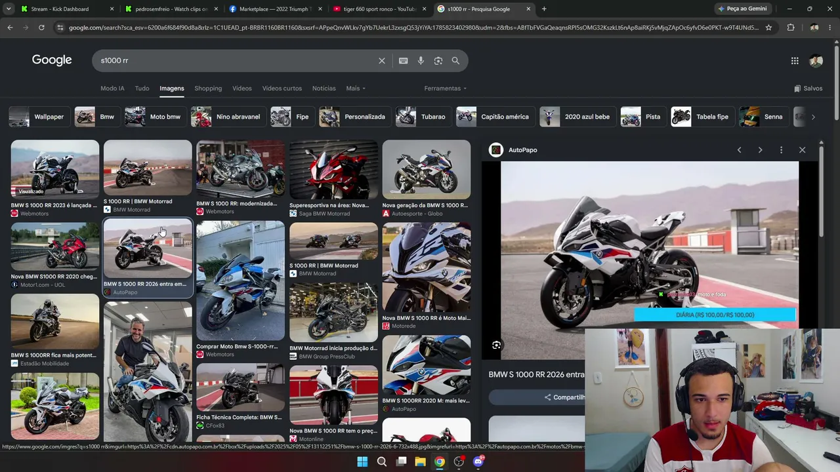840x472 pixels.
Task: Search by image with Google Lens
Action: [x=438, y=60]
